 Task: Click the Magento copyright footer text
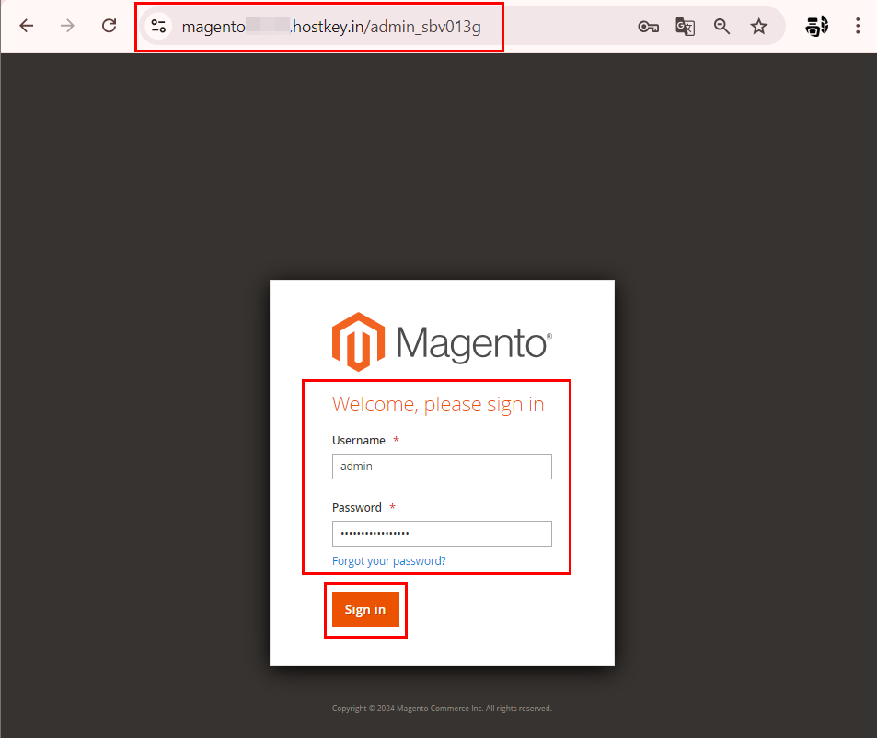coord(442,709)
